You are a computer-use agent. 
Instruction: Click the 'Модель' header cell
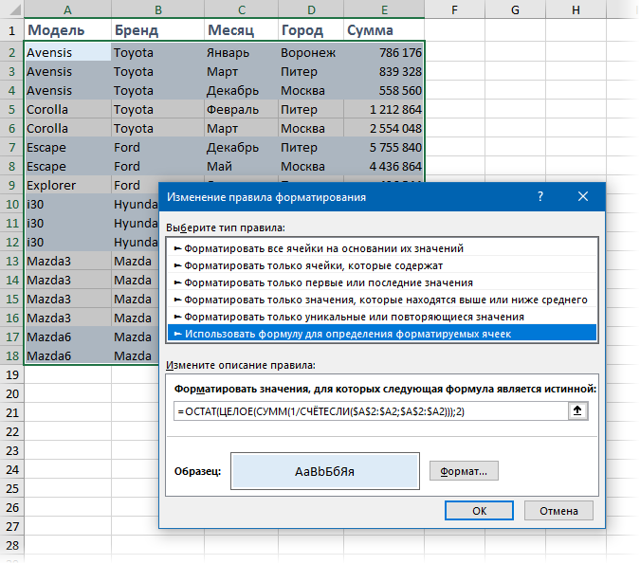67,30
